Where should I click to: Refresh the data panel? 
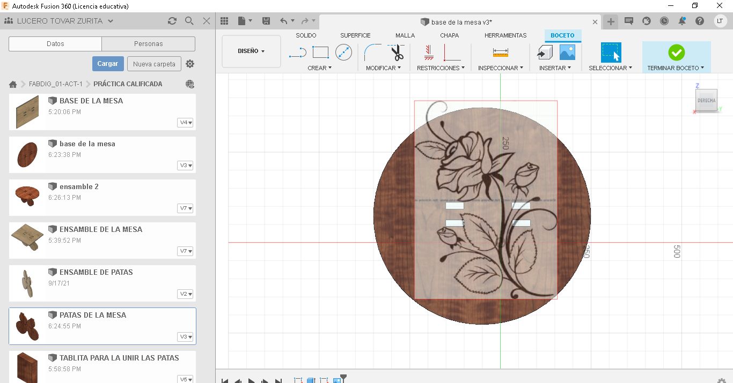click(172, 21)
